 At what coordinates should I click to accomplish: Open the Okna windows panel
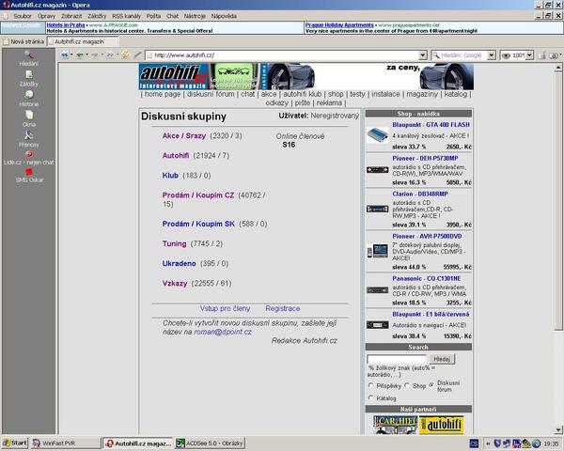click(x=29, y=119)
